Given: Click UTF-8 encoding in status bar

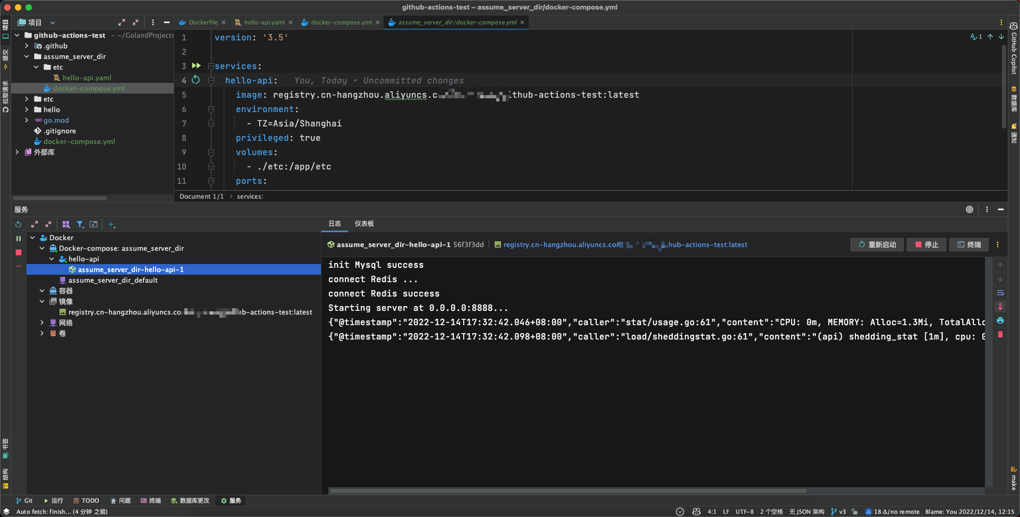Looking at the screenshot, I should (744, 512).
